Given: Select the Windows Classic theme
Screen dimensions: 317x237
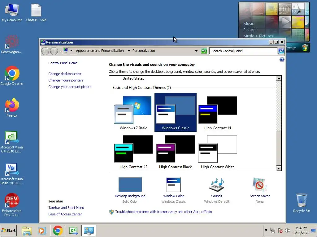Looking at the screenshot, I should point(175,112).
